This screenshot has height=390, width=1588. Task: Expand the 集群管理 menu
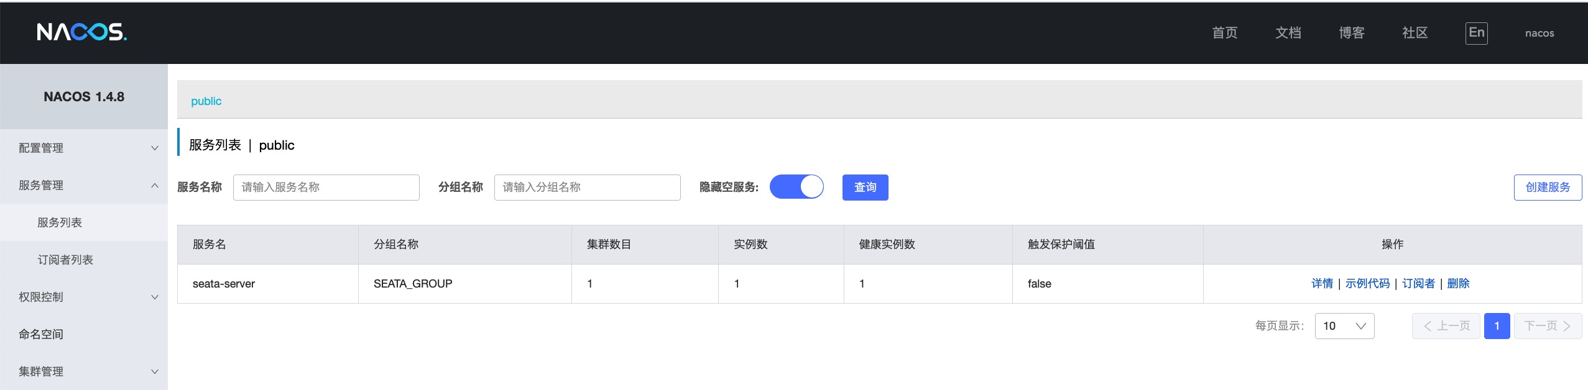[84, 371]
